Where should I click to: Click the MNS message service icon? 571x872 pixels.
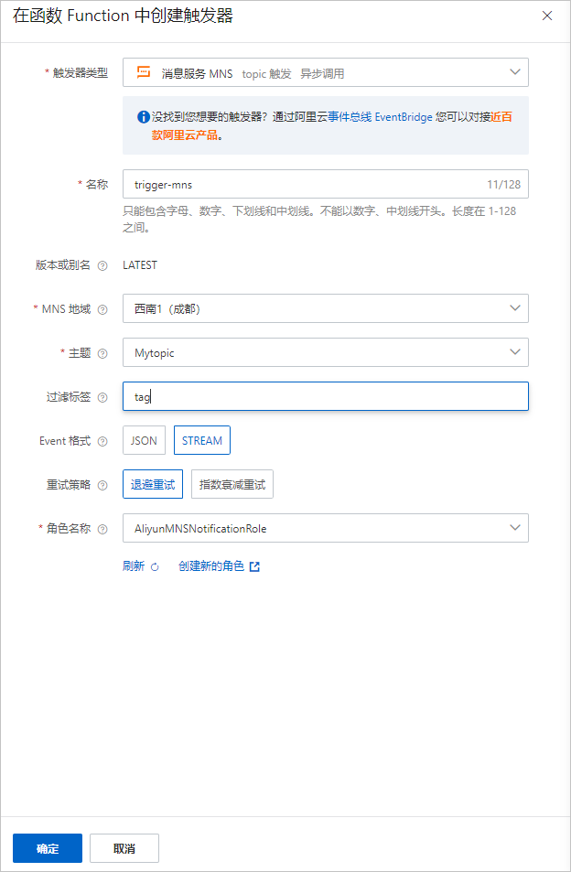(144, 72)
